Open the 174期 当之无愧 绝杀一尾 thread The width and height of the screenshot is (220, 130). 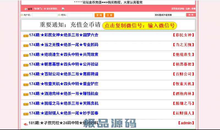[64, 45]
